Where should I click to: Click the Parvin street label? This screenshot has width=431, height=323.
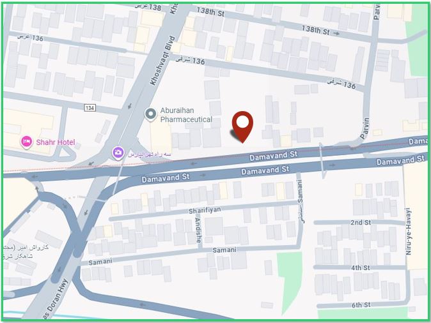[x=365, y=128]
